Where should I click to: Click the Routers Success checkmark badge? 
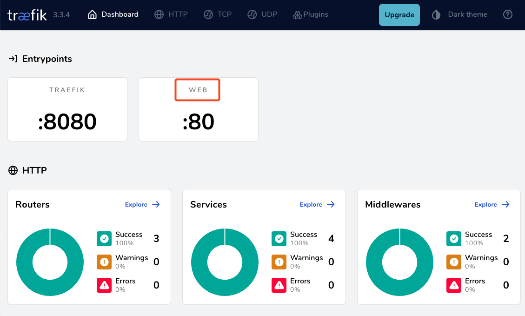click(x=104, y=238)
